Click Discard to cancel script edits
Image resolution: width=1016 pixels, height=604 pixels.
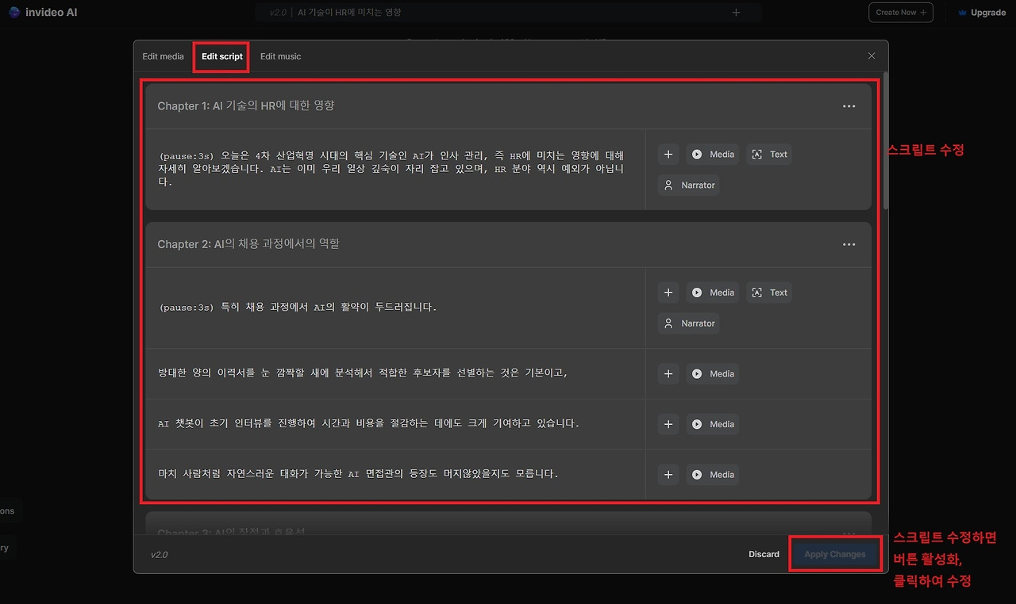pyautogui.click(x=764, y=554)
